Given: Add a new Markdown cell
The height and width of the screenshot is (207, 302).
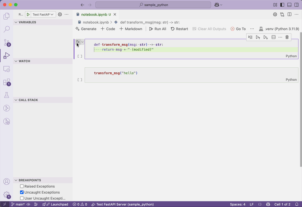Looking at the screenshot, I should pyautogui.click(x=131, y=29).
